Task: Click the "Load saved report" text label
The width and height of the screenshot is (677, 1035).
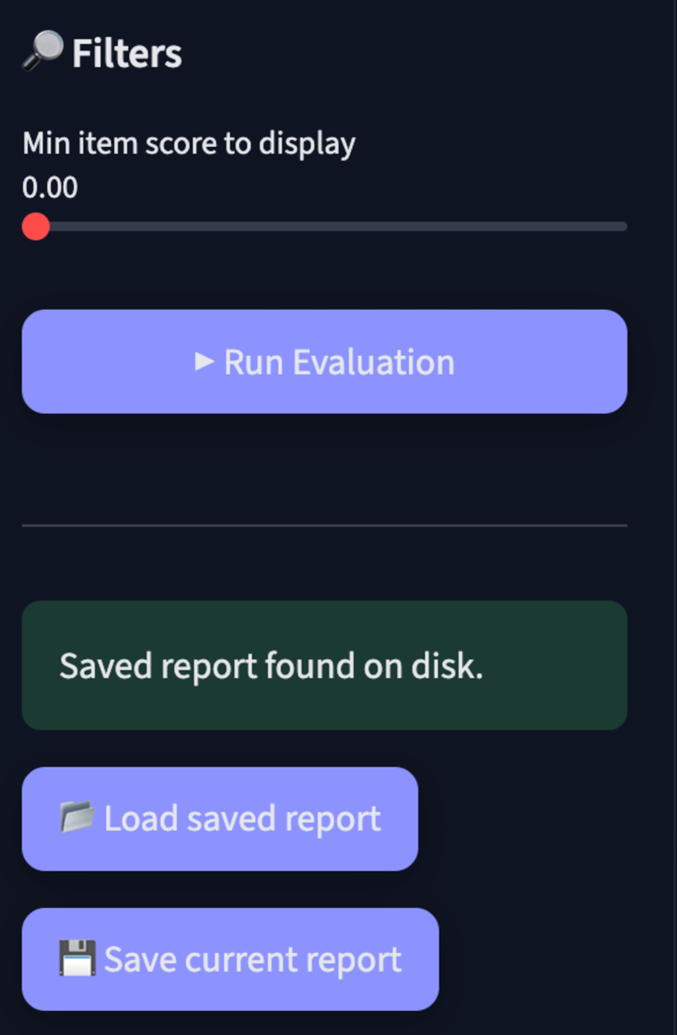Action: [x=242, y=819]
